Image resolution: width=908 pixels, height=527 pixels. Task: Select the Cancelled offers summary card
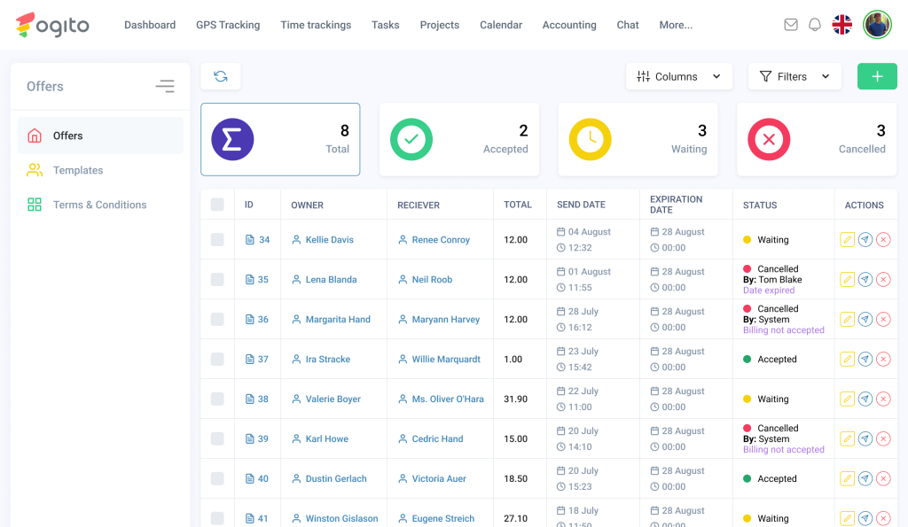[x=817, y=140]
